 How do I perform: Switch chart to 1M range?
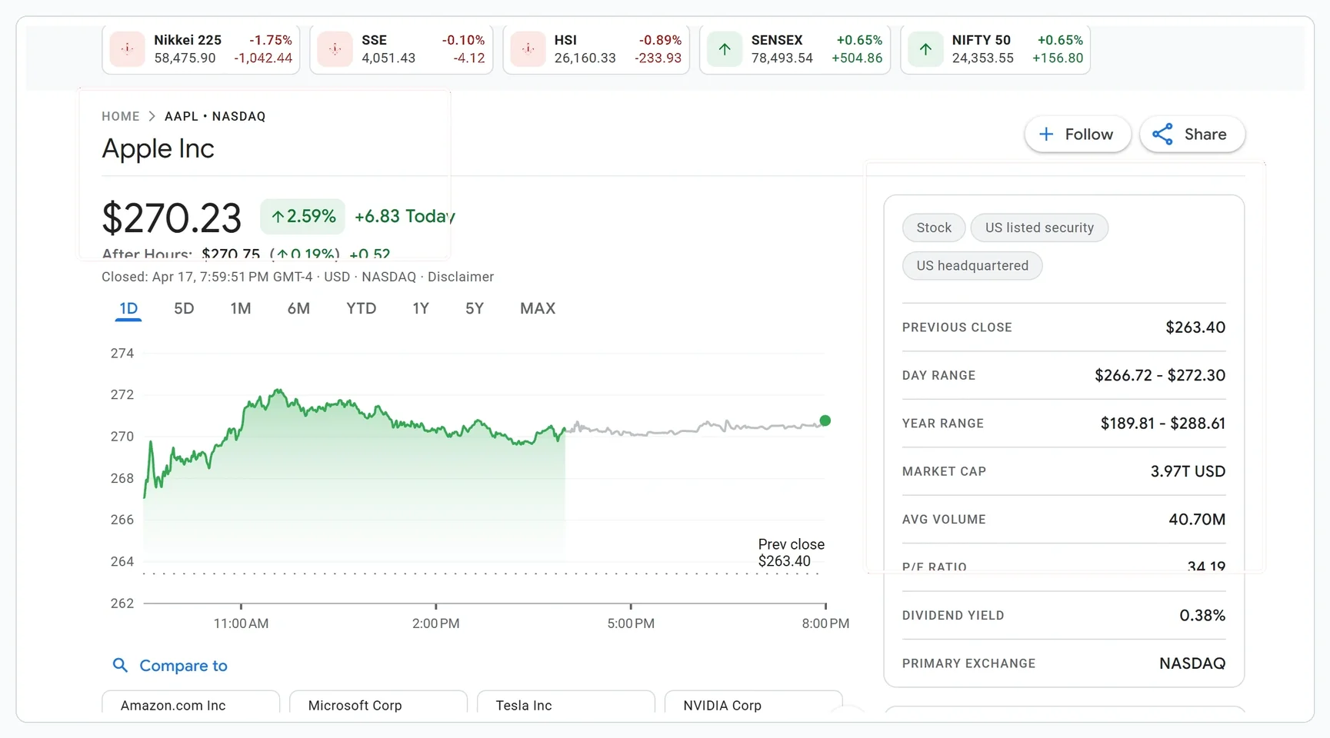241,308
